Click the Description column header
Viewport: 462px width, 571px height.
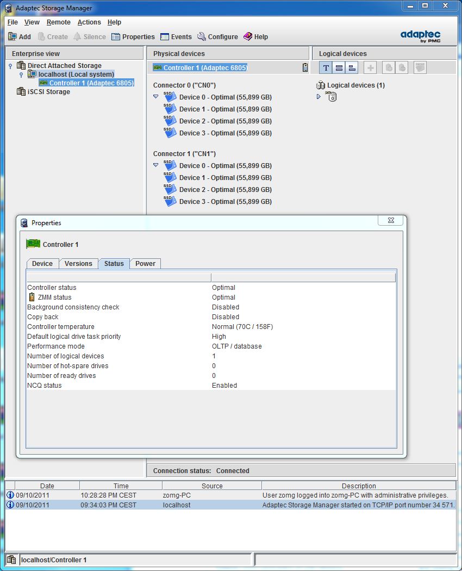point(359,486)
